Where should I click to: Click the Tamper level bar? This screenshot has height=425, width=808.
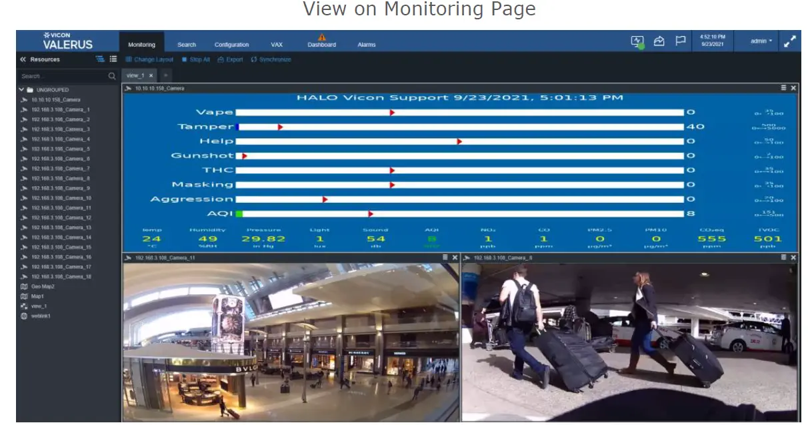pyautogui.click(x=460, y=127)
